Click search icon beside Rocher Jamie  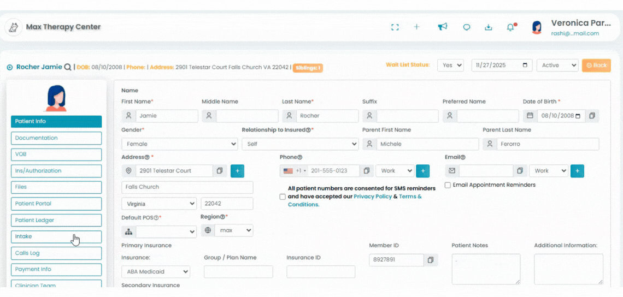click(x=68, y=67)
